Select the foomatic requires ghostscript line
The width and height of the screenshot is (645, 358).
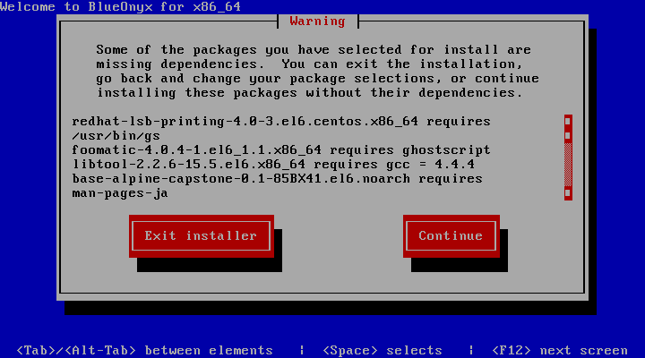tap(281, 150)
